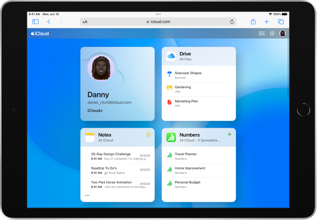The width and height of the screenshot is (317, 220).
Task: Open the account avatar menu
Action: tap(282, 33)
